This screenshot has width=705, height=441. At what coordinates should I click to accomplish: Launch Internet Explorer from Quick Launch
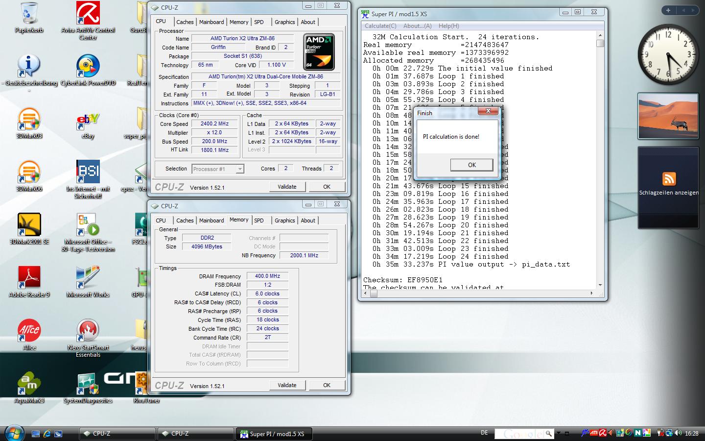47,434
